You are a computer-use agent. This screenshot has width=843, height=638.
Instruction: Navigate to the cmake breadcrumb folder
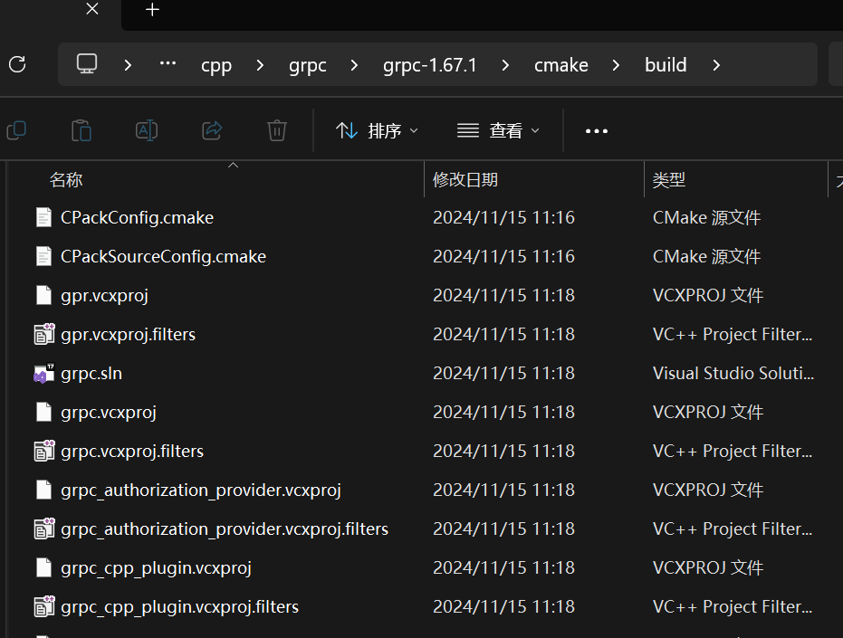(x=561, y=64)
